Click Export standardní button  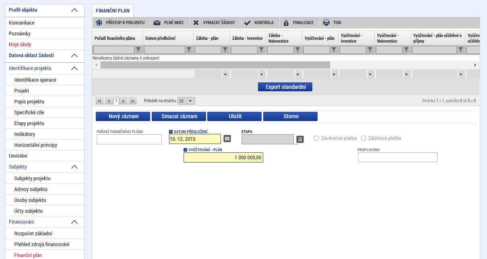[x=285, y=87]
